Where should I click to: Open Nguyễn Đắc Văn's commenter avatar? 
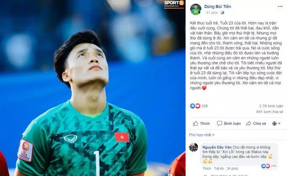click(x=193, y=148)
